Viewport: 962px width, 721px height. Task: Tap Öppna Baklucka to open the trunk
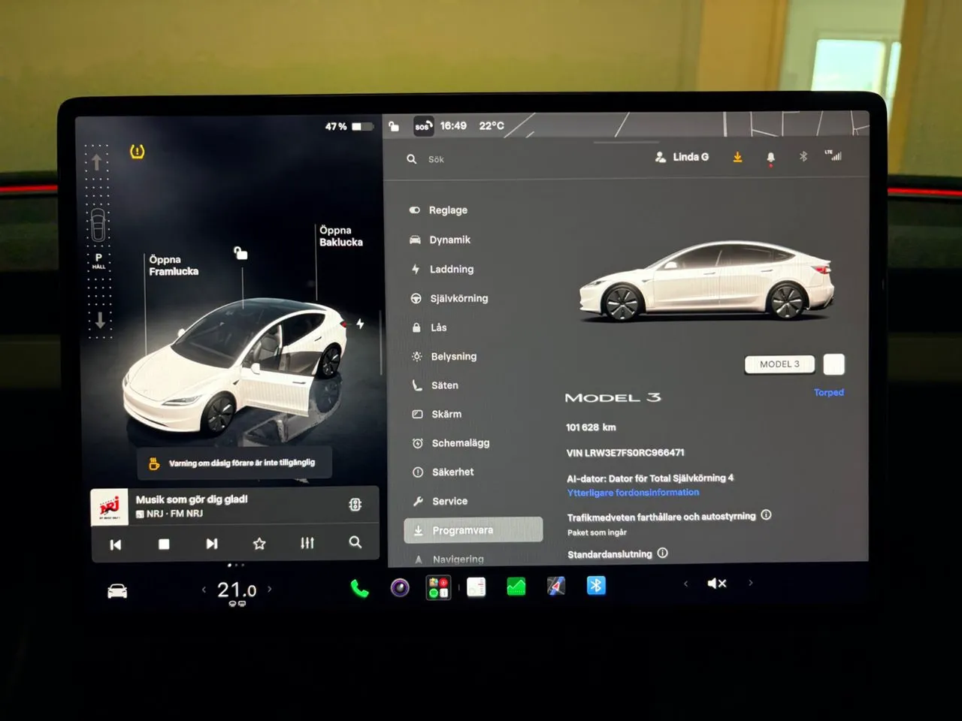click(x=341, y=236)
